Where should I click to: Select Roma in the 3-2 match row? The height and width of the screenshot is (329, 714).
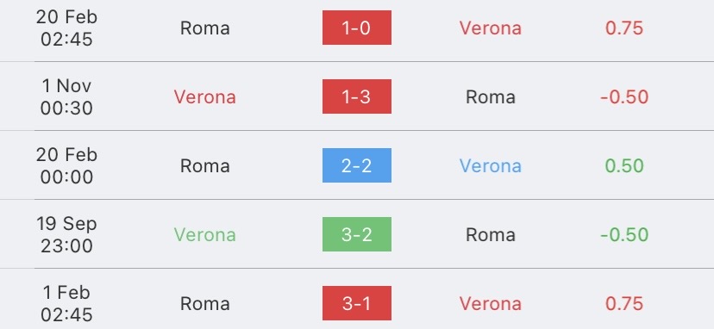click(491, 235)
